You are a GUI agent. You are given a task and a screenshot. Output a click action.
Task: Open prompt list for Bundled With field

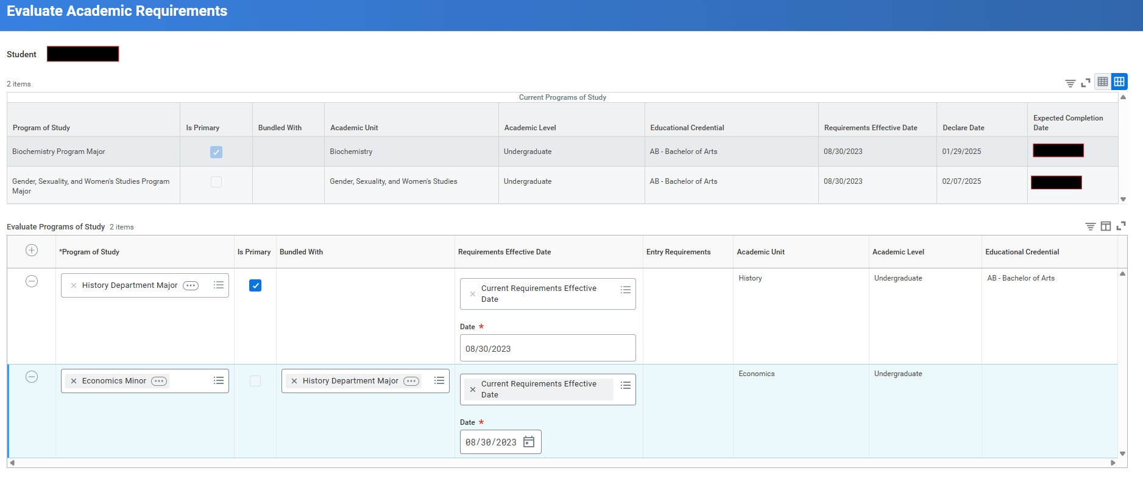click(439, 380)
